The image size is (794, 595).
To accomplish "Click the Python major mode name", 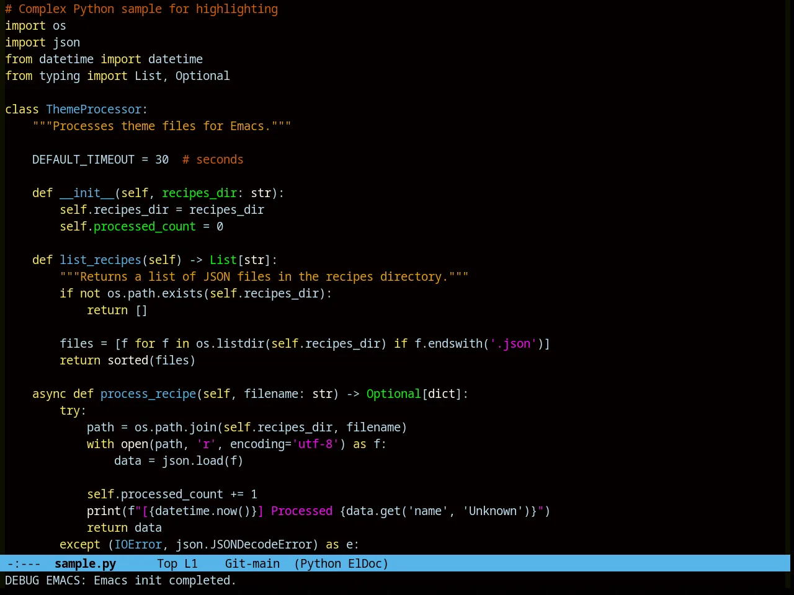I will pos(321,563).
